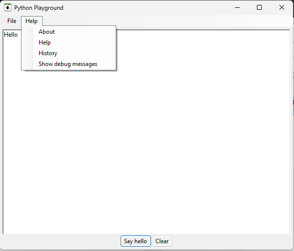Select About from the Help menu
This screenshot has width=294, height=251.
47,32
